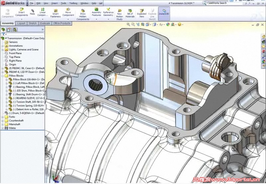This screenshot has height=184, width=266.
Task: Click the Reference Geometry tool
Action: pos(108,12)
